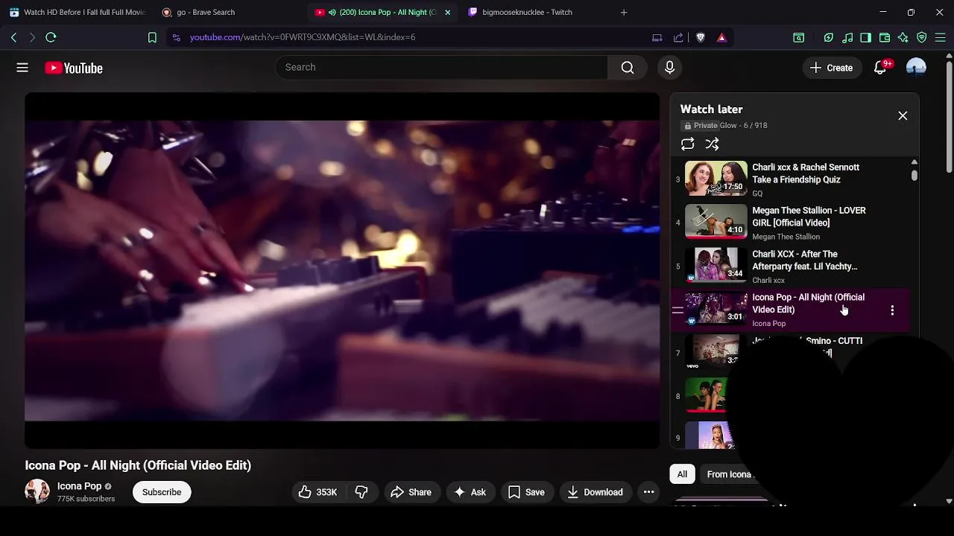Screen dimensions: 954x536
Task: Click the YouTube search magnifier button
Action: tap(628, 68)
